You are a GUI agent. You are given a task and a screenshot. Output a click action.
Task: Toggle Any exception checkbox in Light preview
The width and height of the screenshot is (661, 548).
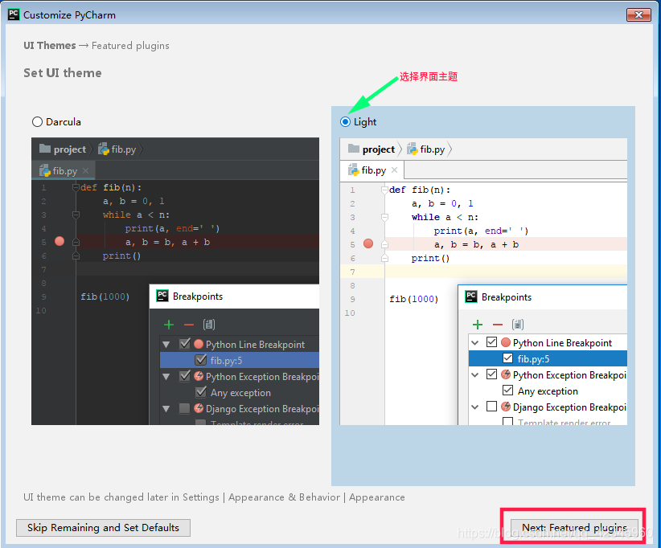click(x=507, y=390)
